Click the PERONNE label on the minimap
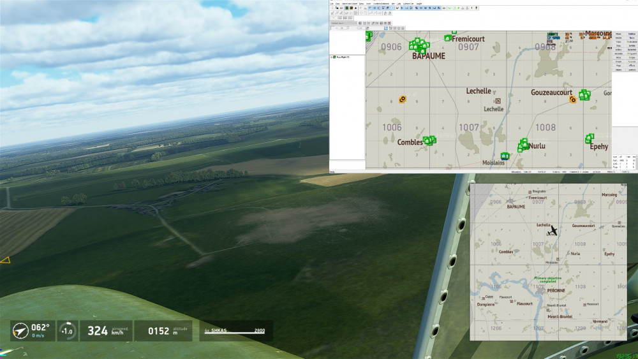638x359 pixels. [556, 291]
